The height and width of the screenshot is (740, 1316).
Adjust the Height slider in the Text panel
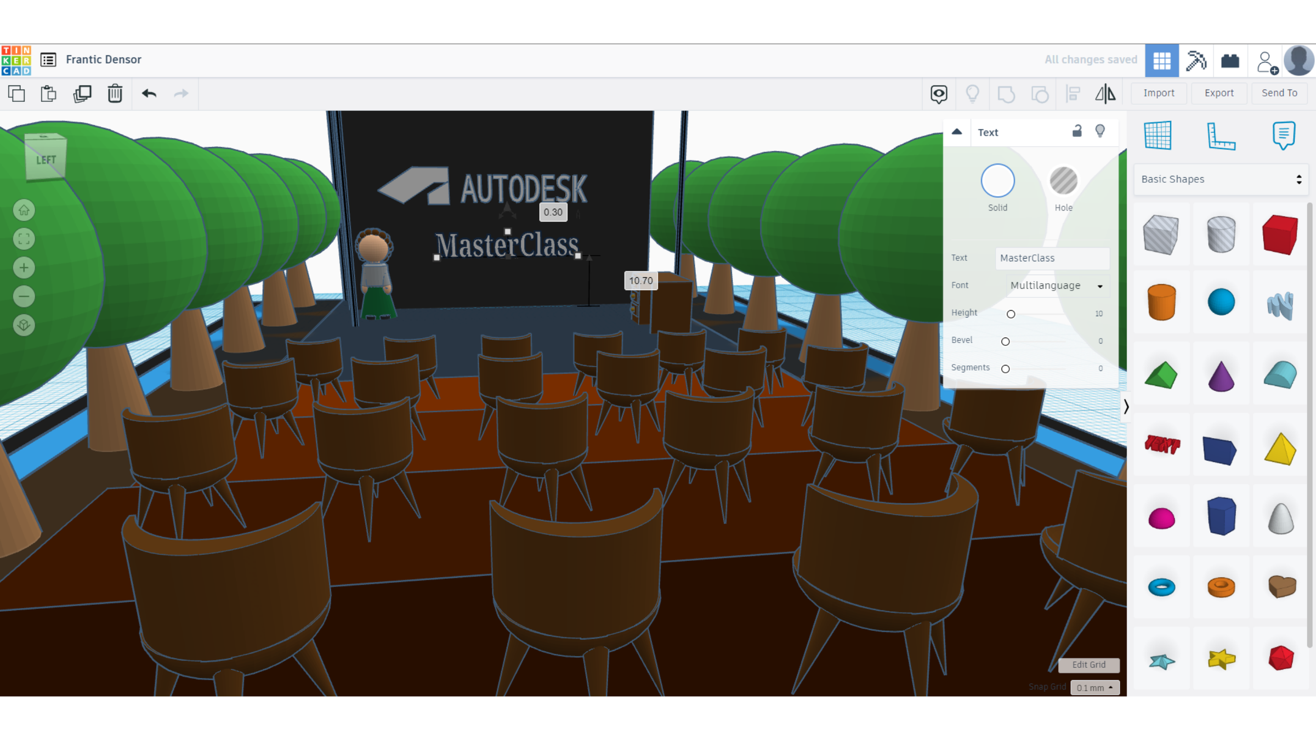point(1011,314)
